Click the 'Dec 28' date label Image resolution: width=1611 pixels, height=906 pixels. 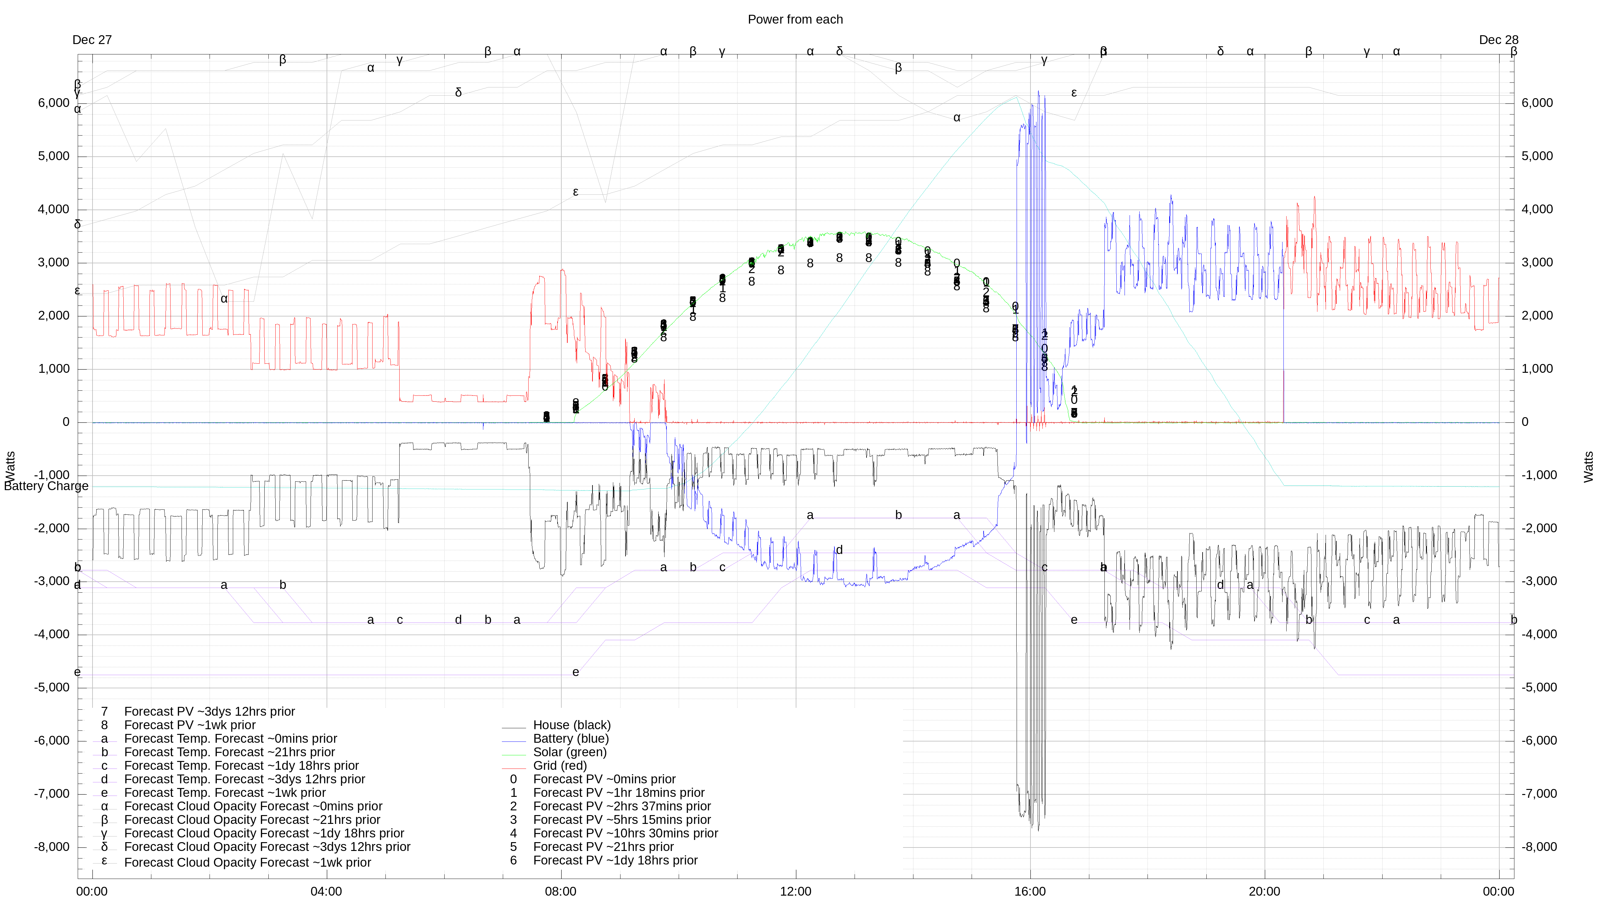1498,40
